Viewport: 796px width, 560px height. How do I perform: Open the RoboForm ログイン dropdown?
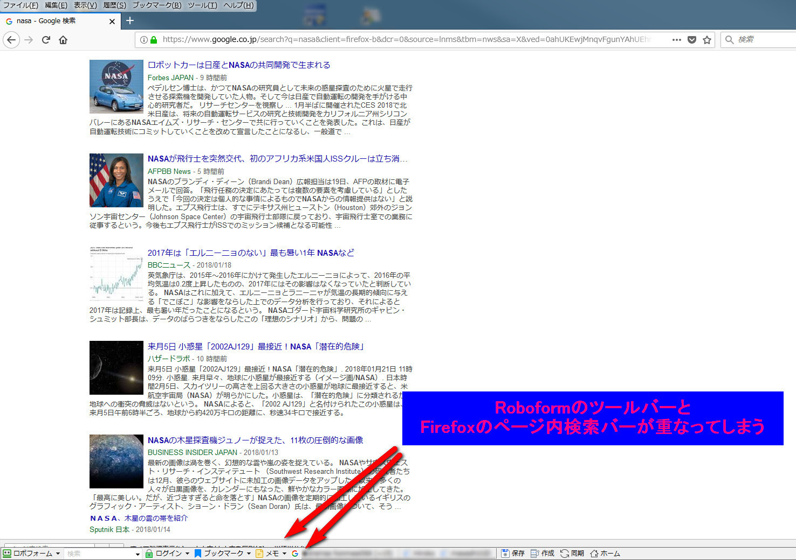tap(168, 554)
